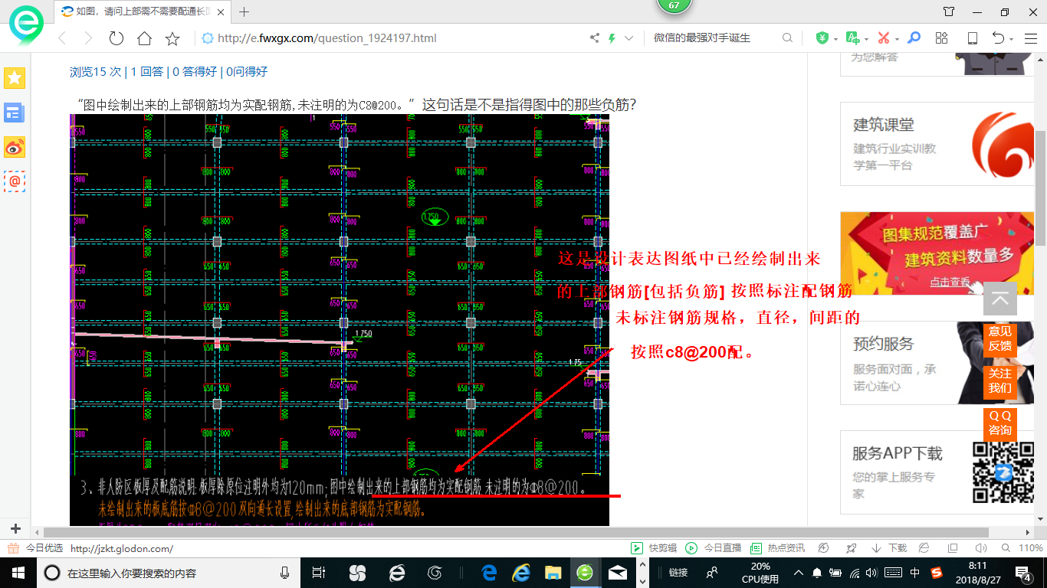Bookmark this page with the star icon
This screenshot has height=588, width=1047.
pos(172,38)
